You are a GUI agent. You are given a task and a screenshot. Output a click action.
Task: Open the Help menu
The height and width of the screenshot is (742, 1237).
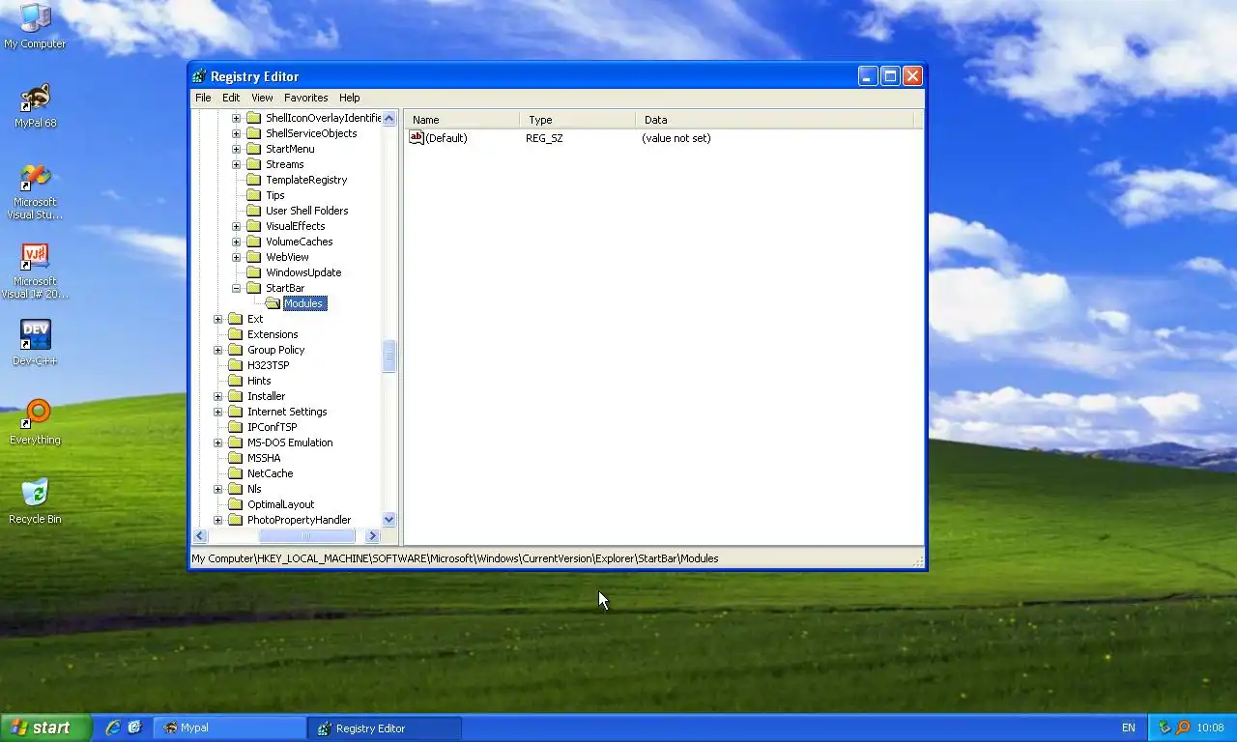tap(350, 98)
